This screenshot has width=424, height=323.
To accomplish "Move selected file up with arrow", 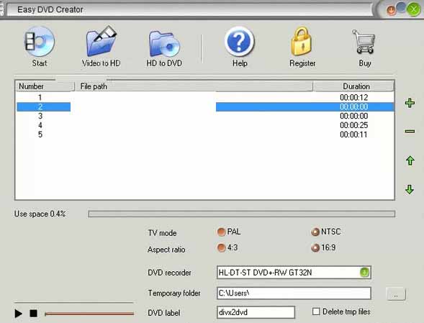I will point(410,160).
